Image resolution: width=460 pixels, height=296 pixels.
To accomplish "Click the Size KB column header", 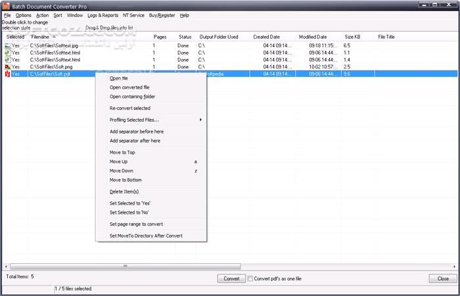I will click(x=353, y=37).
